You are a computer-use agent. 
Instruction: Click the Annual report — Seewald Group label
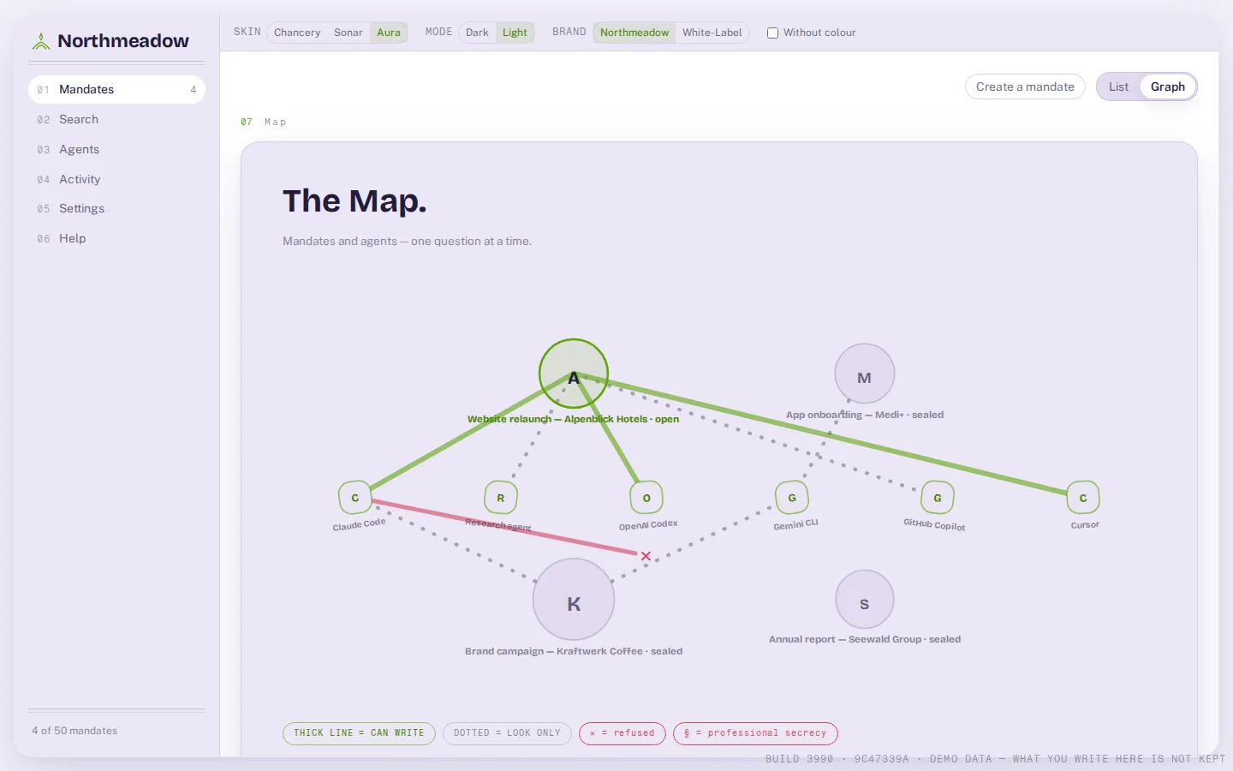(865, 639)
